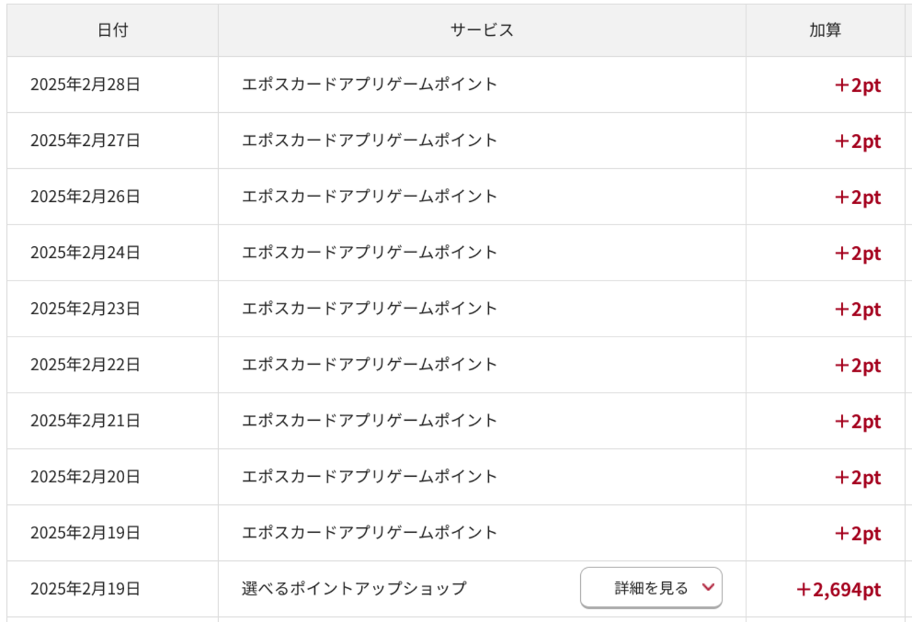This screenshot has height=622, width=912.
Task: Click the 詳細を見る button label
Action: (652, 588)
